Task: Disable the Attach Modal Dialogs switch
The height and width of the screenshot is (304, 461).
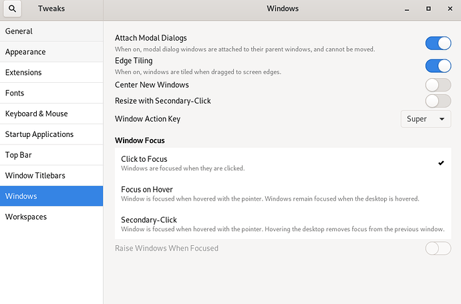Action: point(438,43)
